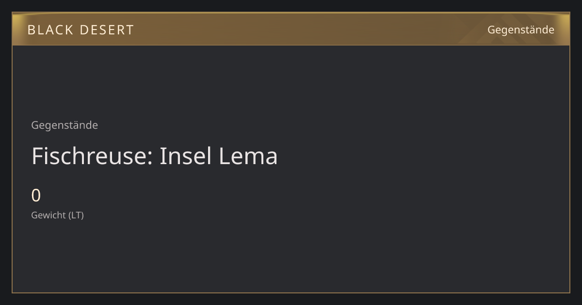Select the word Lema in the title
Screen dimensions: 582x305
click(248, 156)
